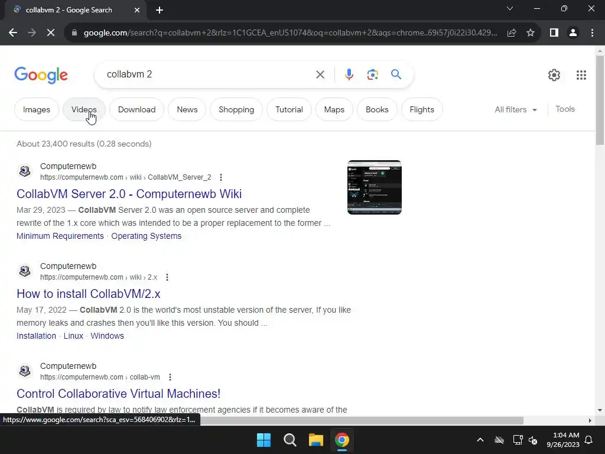Select the Flights filter
The width and height of the screenshot is (605, 454).
tap(422, 109)
